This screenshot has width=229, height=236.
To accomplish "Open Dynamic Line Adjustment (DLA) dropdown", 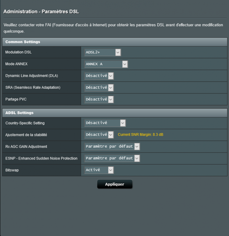I will click(99, 76).
